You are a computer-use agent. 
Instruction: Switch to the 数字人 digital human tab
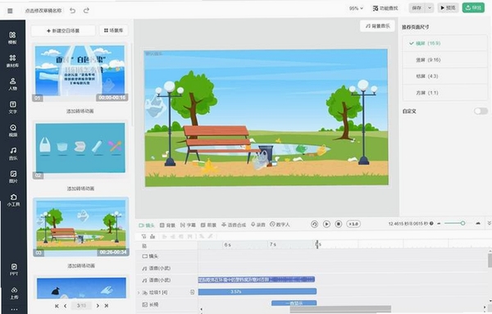click(x=280, y=225)
